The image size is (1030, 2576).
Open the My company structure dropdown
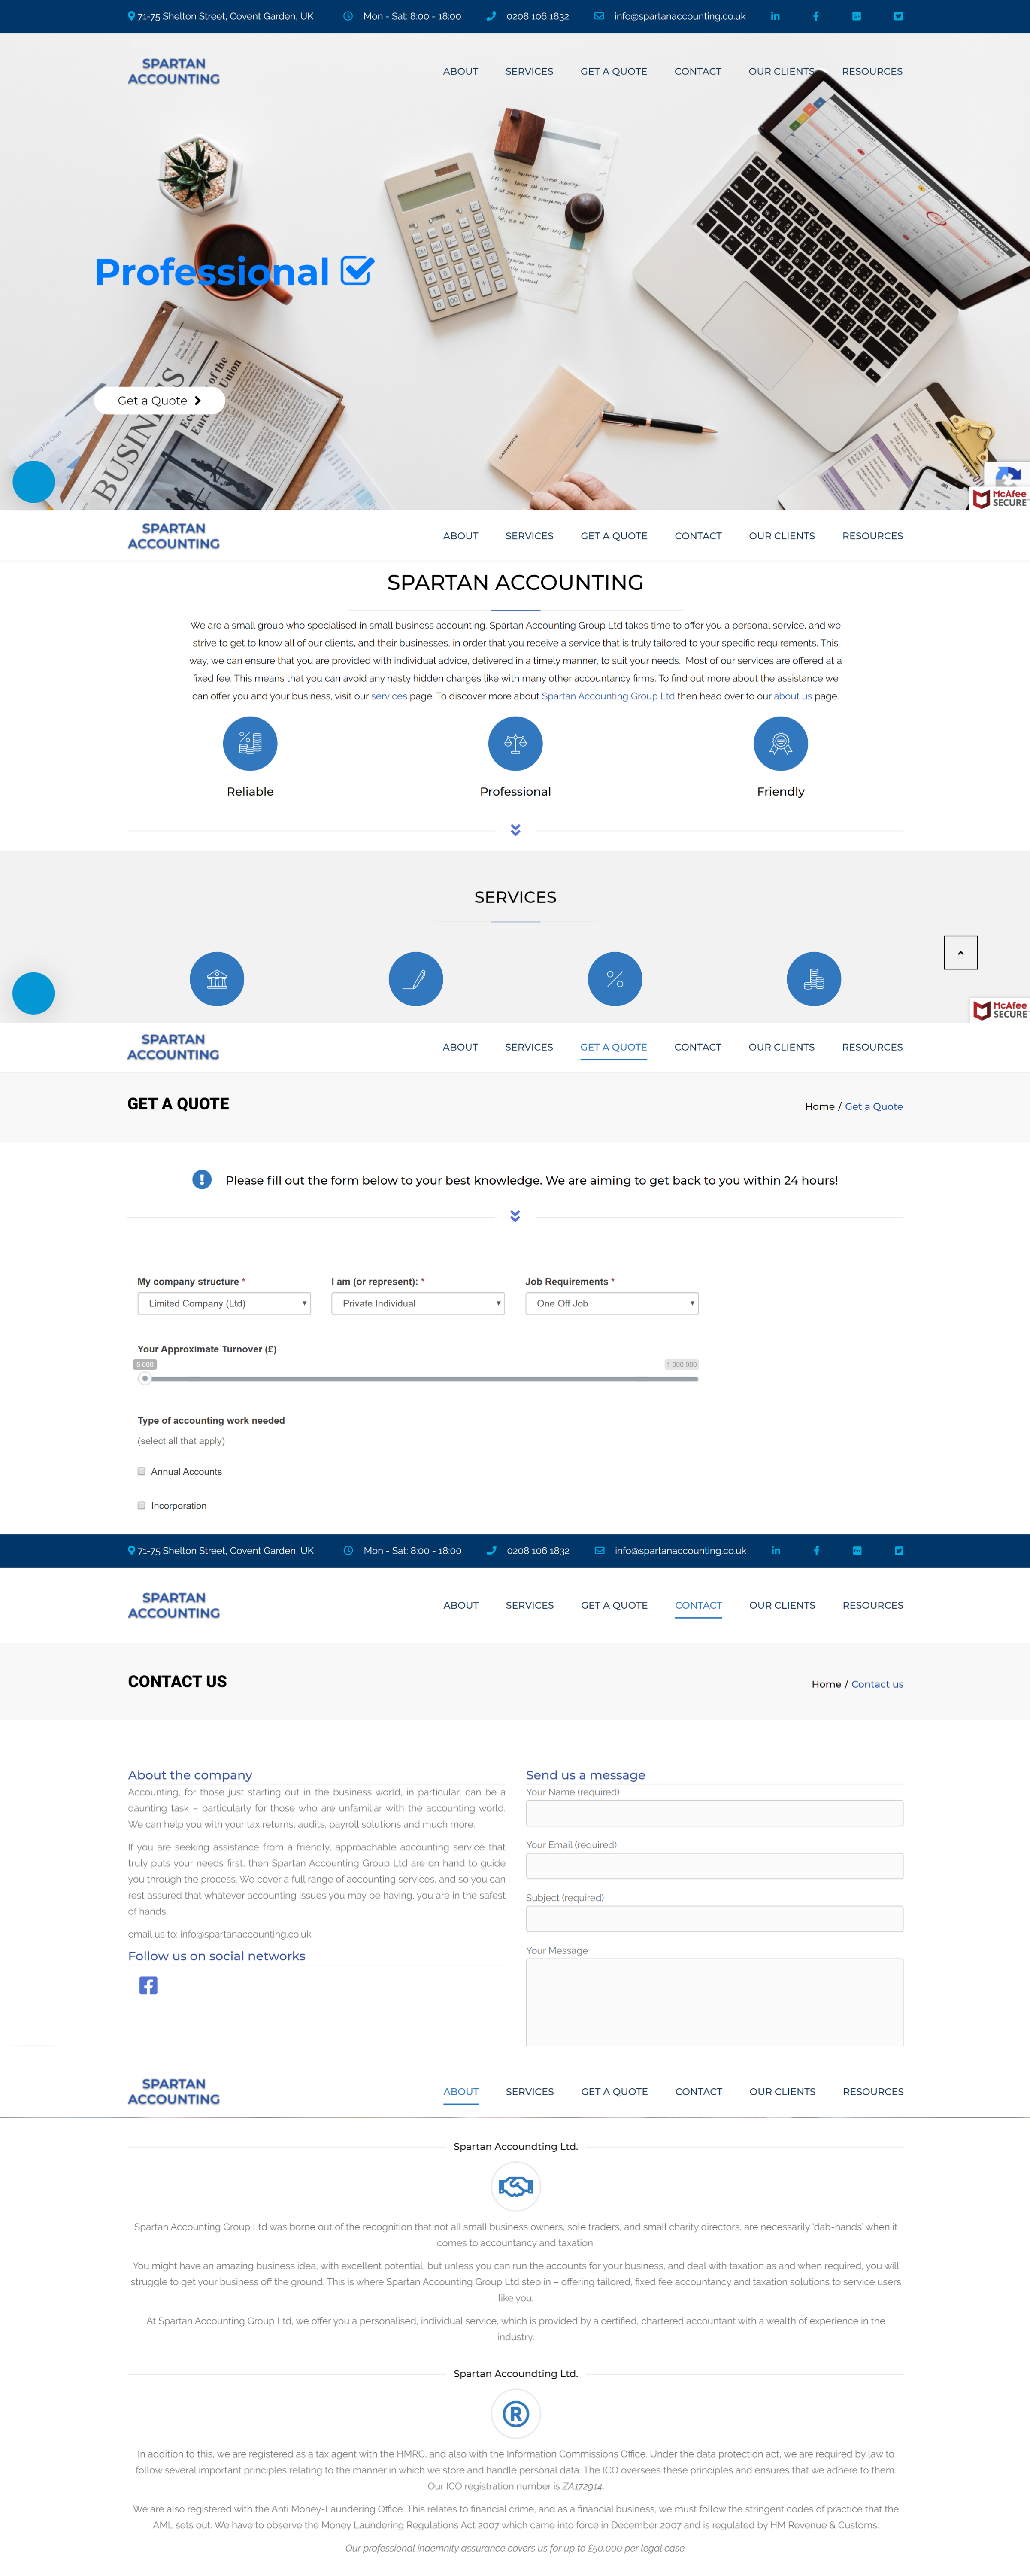tap(224, 1304)
